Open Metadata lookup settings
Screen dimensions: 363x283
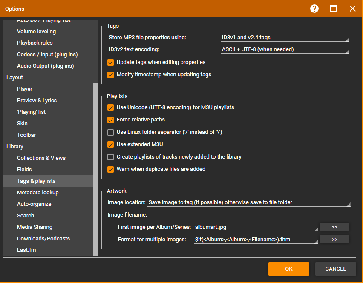click(x=48, y=193)
